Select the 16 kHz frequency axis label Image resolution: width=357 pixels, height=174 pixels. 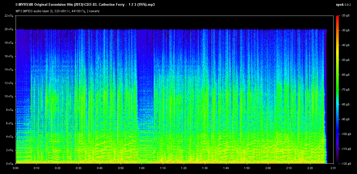[9, 56]
